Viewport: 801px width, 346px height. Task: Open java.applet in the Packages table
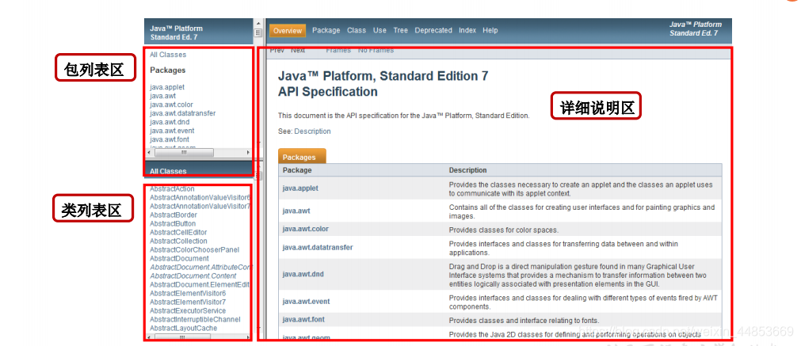(x=300, y=188)
